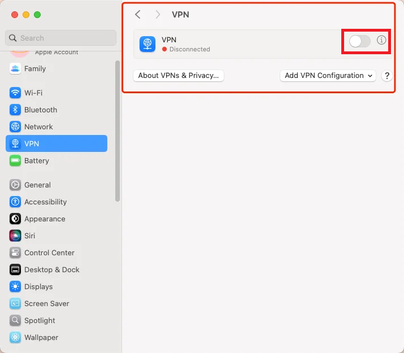Click the Family sidebar icon
This screenshot has height=353, width=404.
click(x=15, y=69)
